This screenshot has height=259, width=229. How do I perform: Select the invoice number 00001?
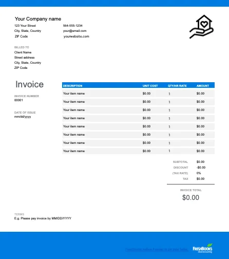[x=18, y=100]
